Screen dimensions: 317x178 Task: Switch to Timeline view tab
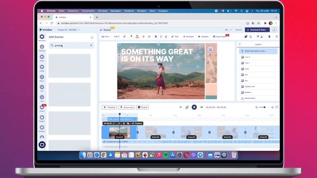[109, 107]
